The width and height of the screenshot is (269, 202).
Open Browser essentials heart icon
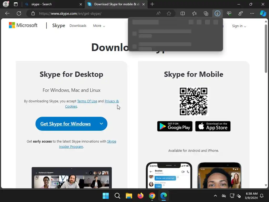(x=229, y=13)
